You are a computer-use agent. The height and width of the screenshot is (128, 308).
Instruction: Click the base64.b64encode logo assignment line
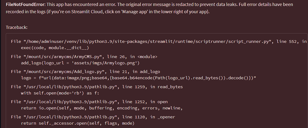[x=140, y=78]
